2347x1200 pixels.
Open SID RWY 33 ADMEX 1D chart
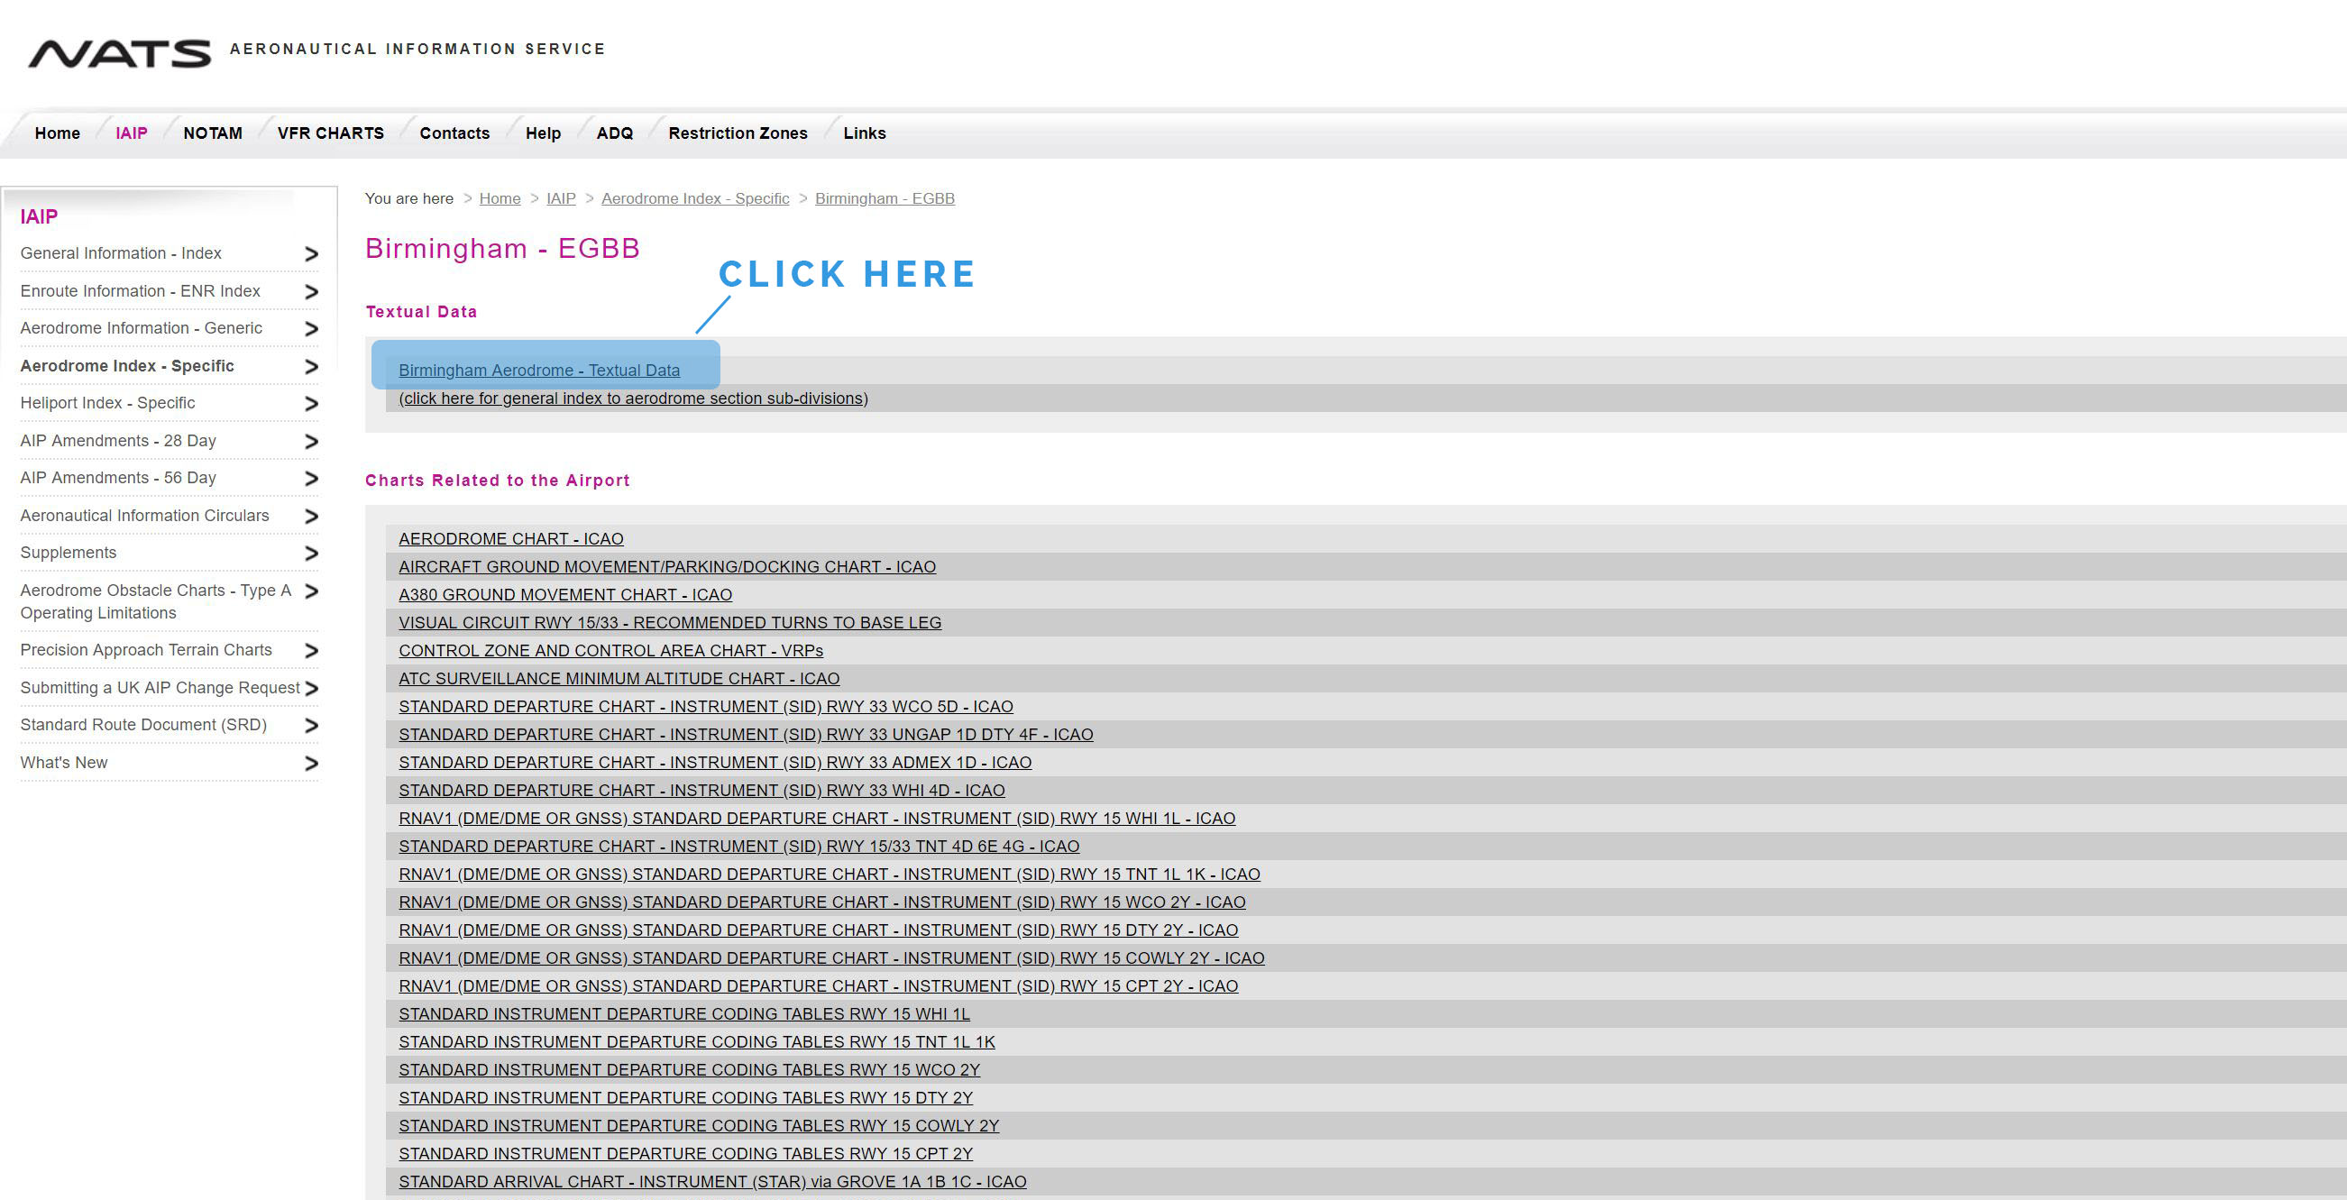pyautogui.click(x=714, y=763)
